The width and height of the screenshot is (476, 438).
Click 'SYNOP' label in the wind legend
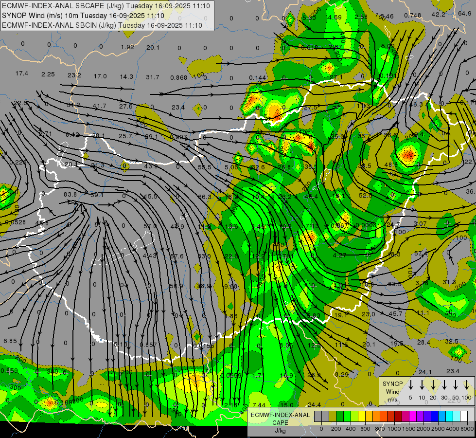point(392,383)
